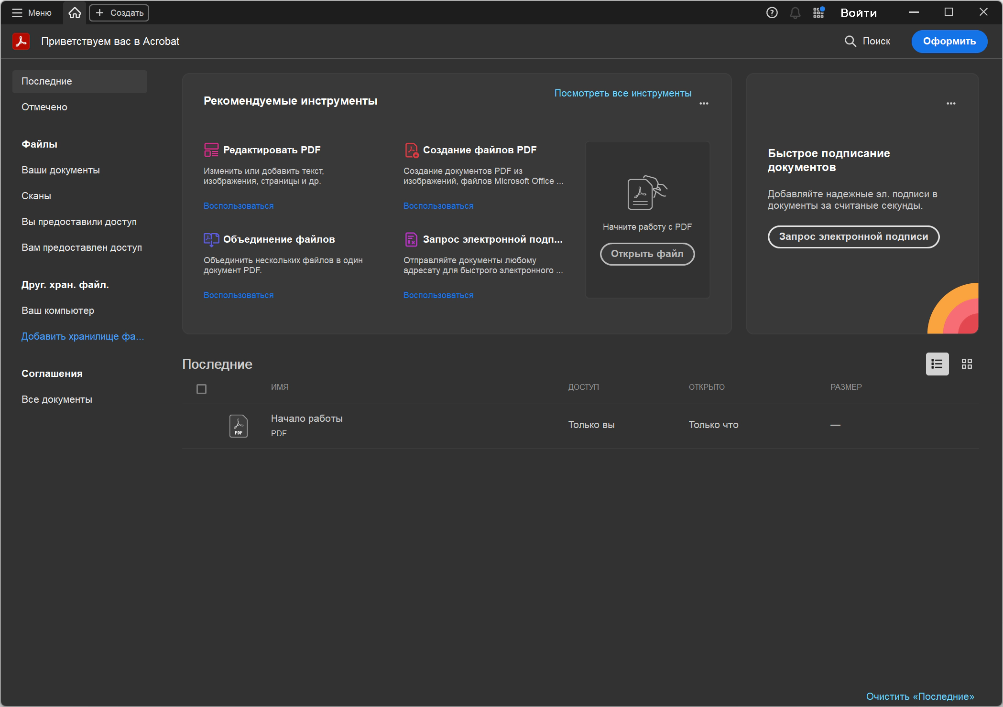Open Ваши документы in sidebar
This screenshot has width=1003, height=707.
[x=61, y=170]
